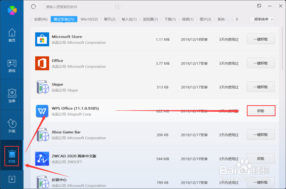Click the refresh icon beside search box
The image size is (286, 189).
pos(33,7)
